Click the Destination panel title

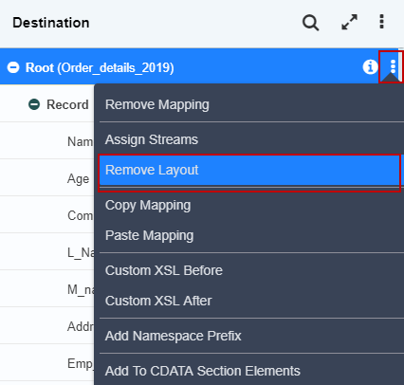tap(51, 23)
